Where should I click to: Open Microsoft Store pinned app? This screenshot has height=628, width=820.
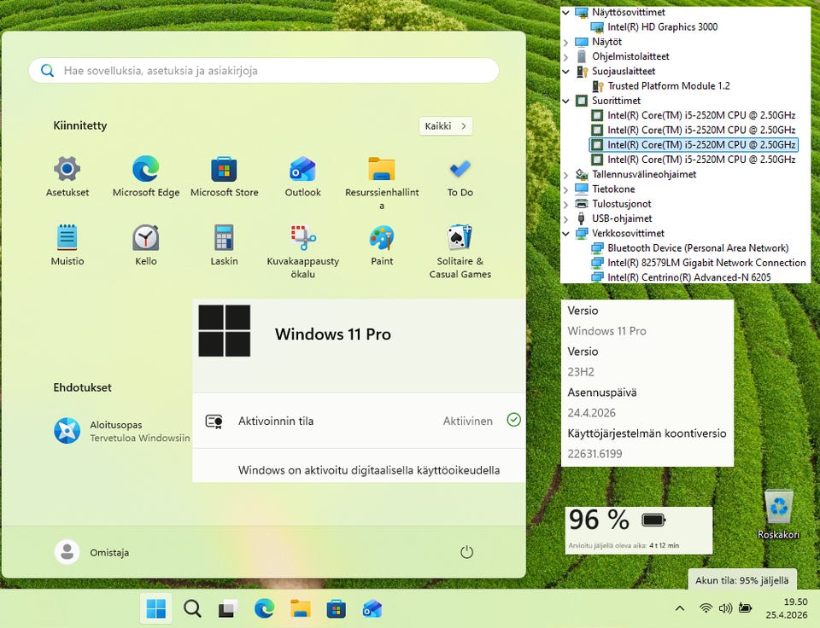pyautogui.click(x=225, y=177)
